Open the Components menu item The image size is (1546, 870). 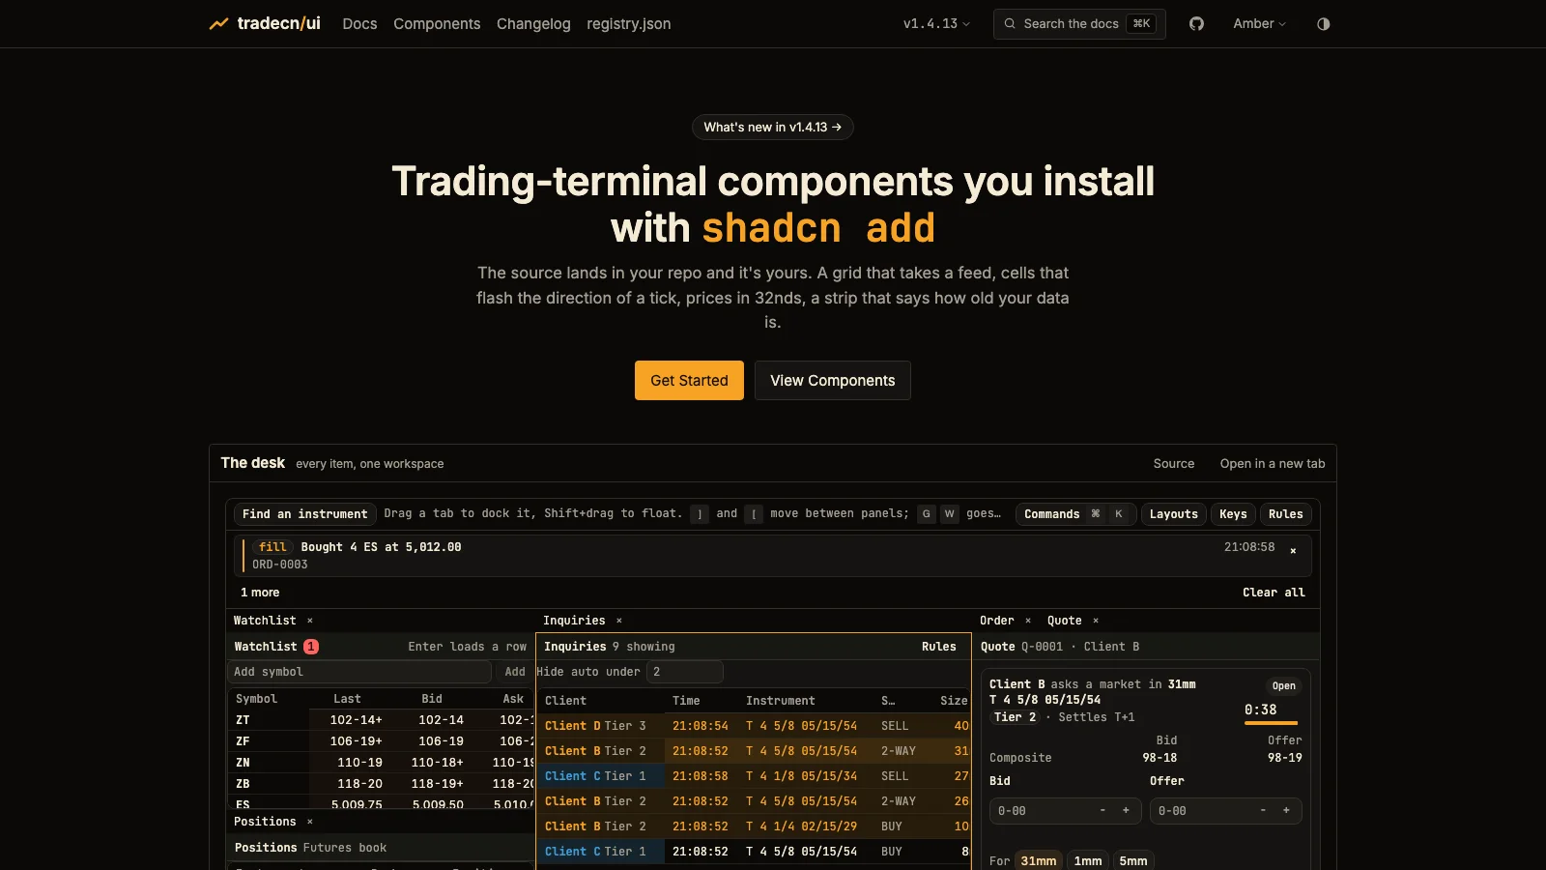coord(437,23)
